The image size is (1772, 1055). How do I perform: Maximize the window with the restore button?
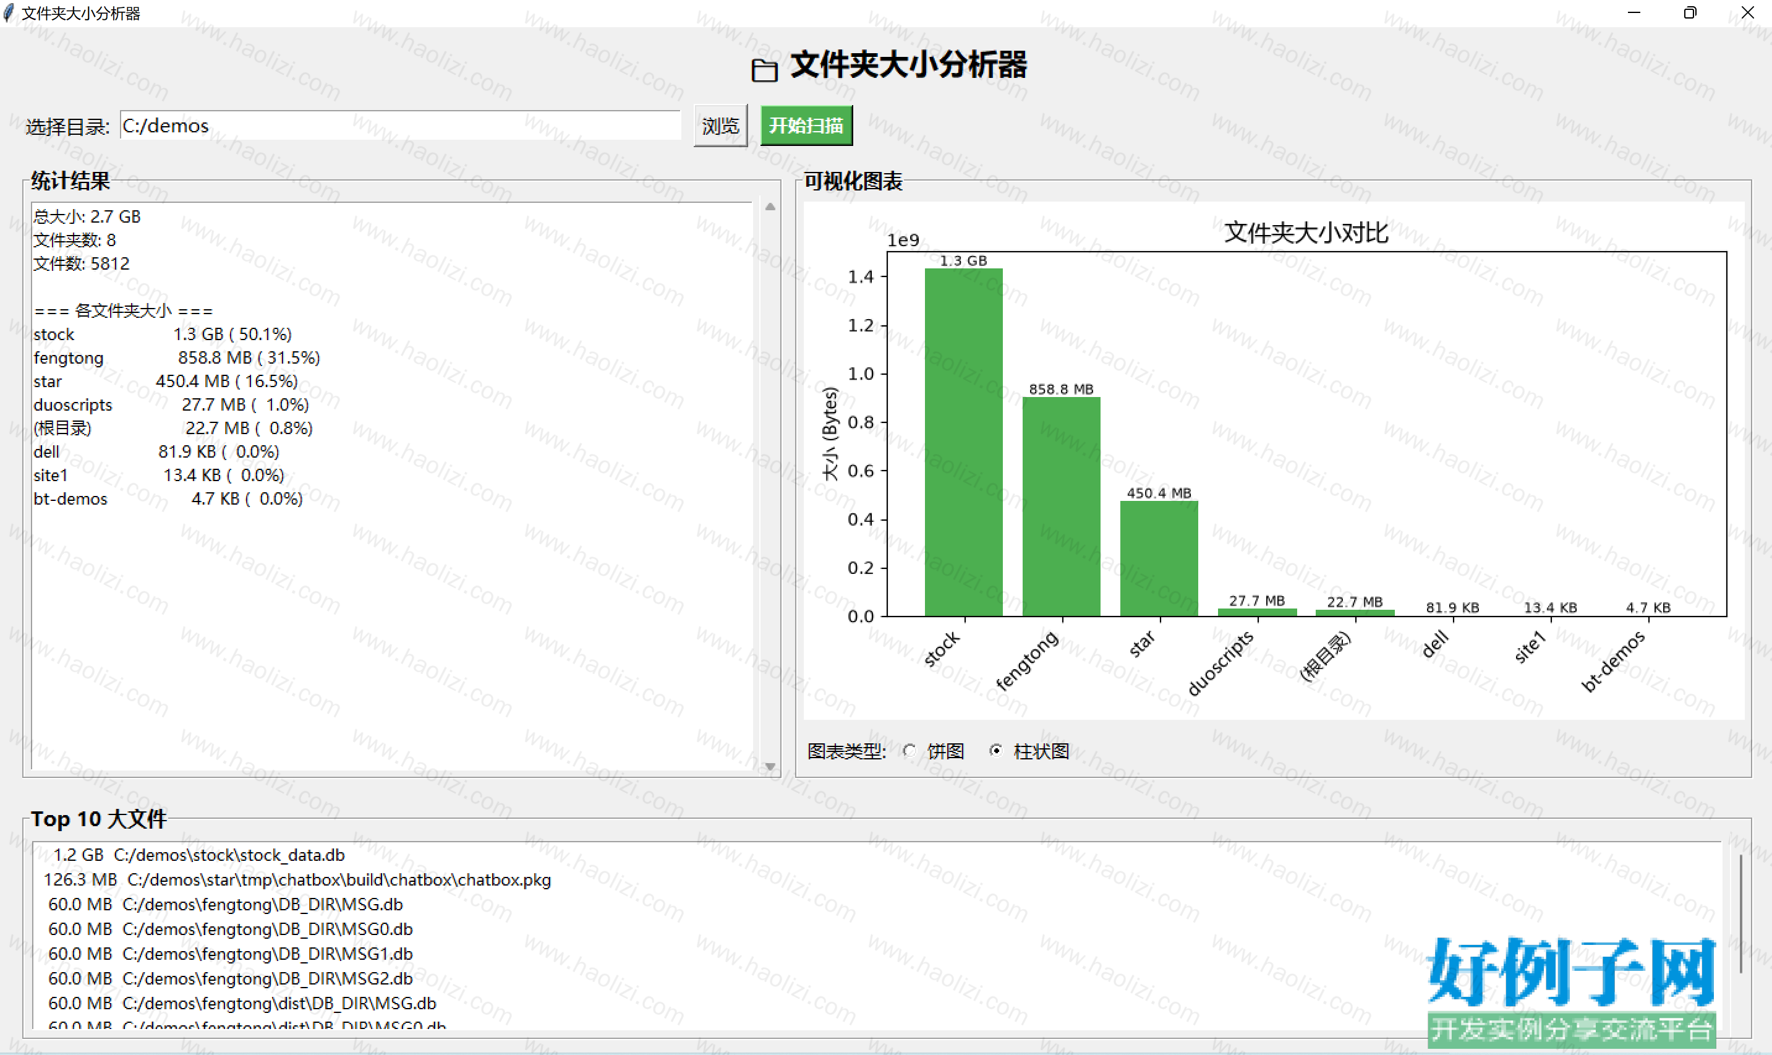coord(1690,13)
